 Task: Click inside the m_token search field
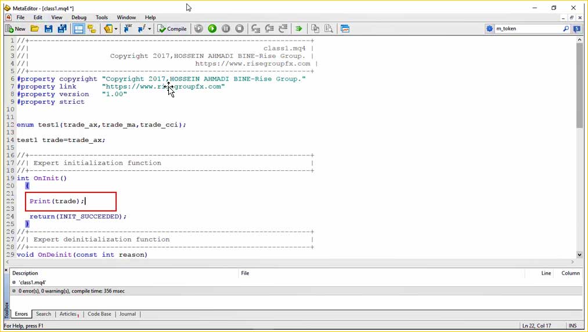(x=528, y=28)
